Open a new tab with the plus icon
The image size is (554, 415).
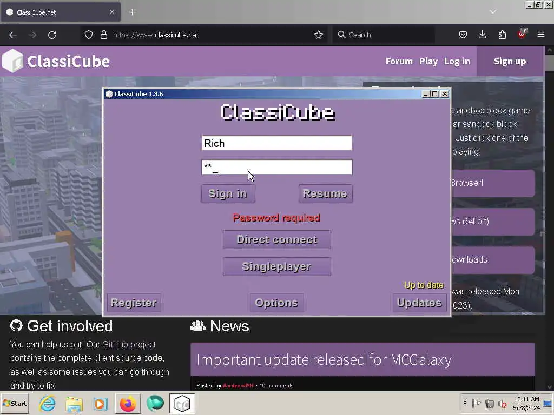(x=133, y=12)
